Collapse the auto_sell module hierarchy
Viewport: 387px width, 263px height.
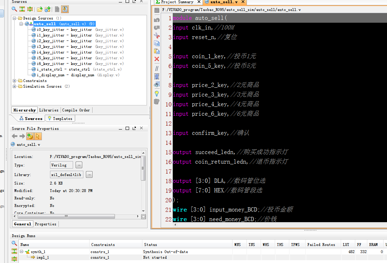tap(21, 24)
